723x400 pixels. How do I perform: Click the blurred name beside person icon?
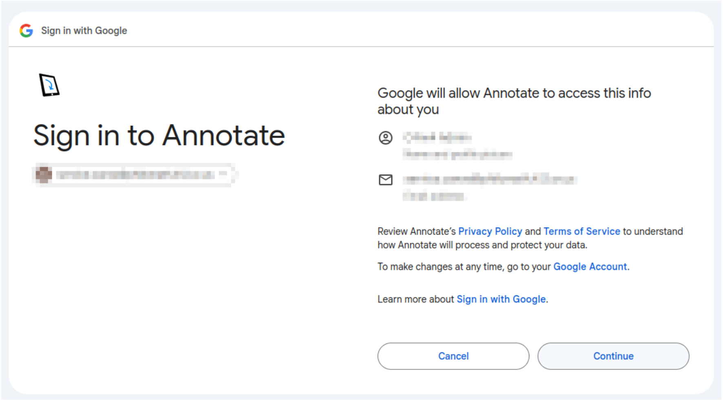(x=437, y=138)
